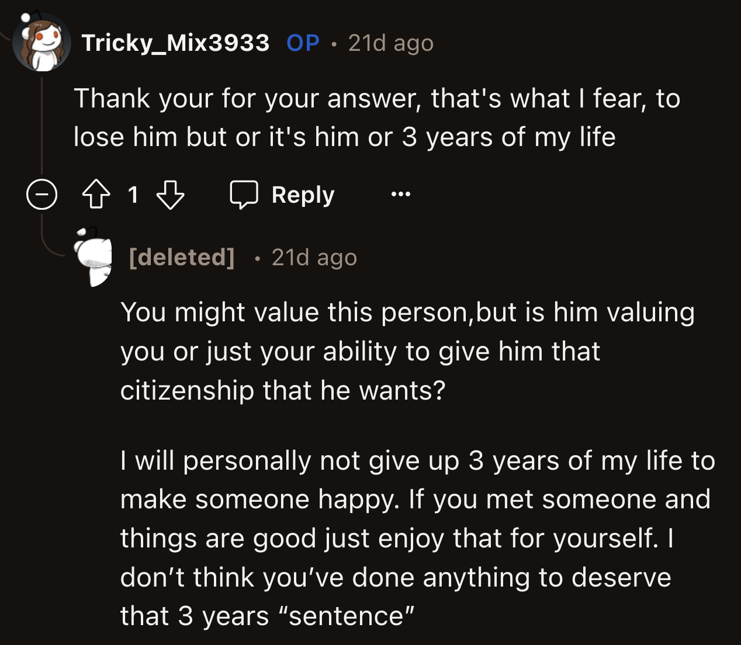Click the vote count showing 1
Image resolution: width=741 pixels, height=645 pixels.
(133, 195)
